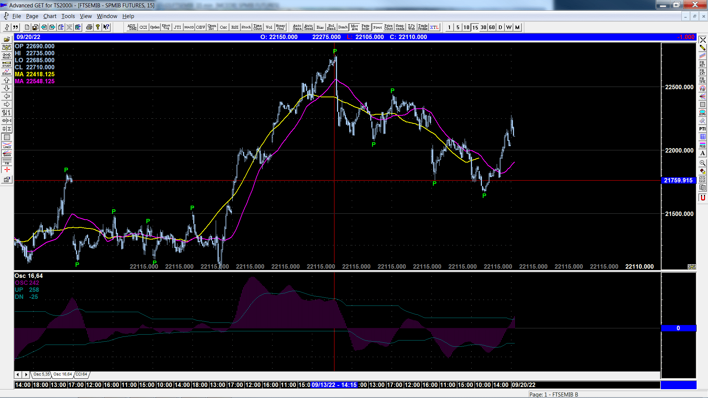Screen dimensions: 708x398
Task: Switch to the Osc 5,35 tab
Action: click(x=41, y=374)
